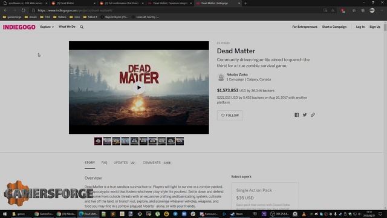Open the purple Twitch taskbar icon
The height and width of the screenshot is (218, 387).
[x=264, y=214]
